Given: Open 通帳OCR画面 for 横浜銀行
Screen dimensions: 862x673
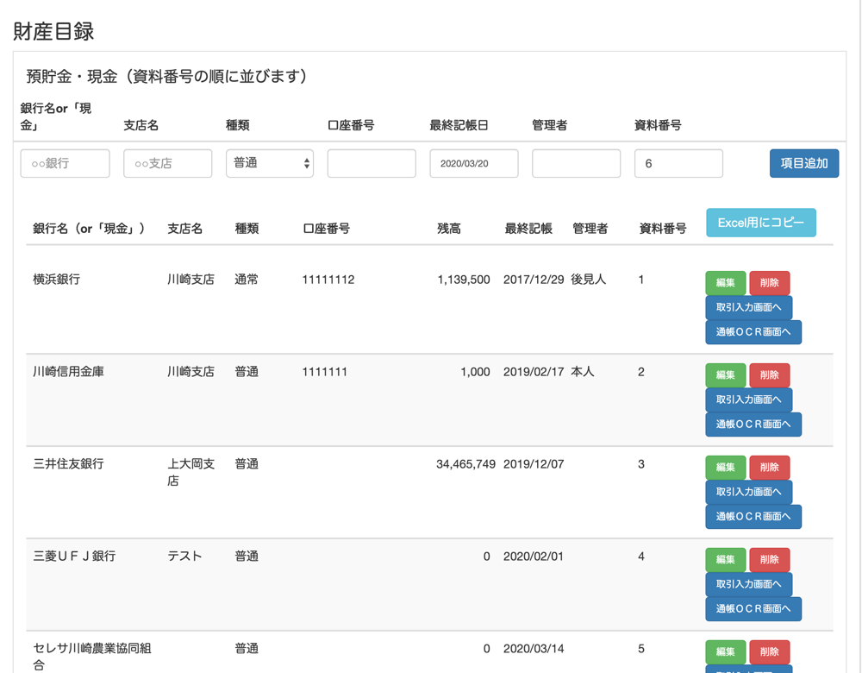Looking at the screenshot, I should click(753, 332).
